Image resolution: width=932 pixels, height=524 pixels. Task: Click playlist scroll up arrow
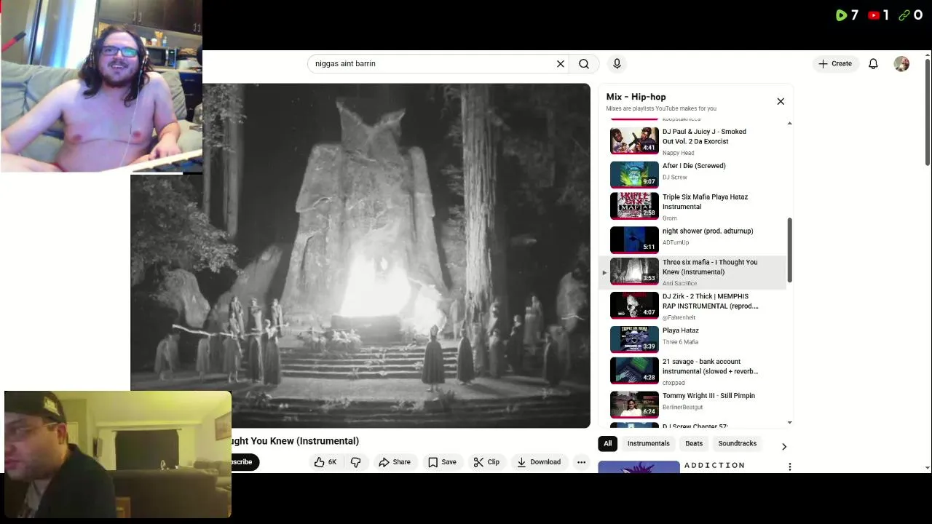[789, 123]
